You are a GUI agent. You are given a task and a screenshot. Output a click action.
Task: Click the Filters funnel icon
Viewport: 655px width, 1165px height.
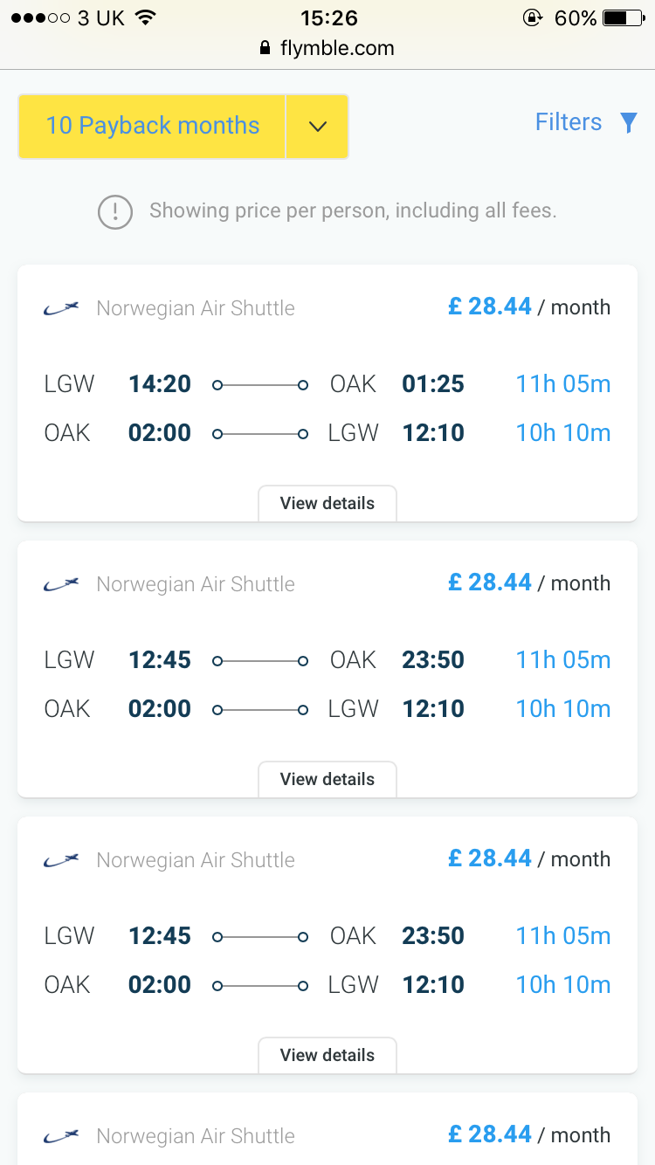coord(628,123)
